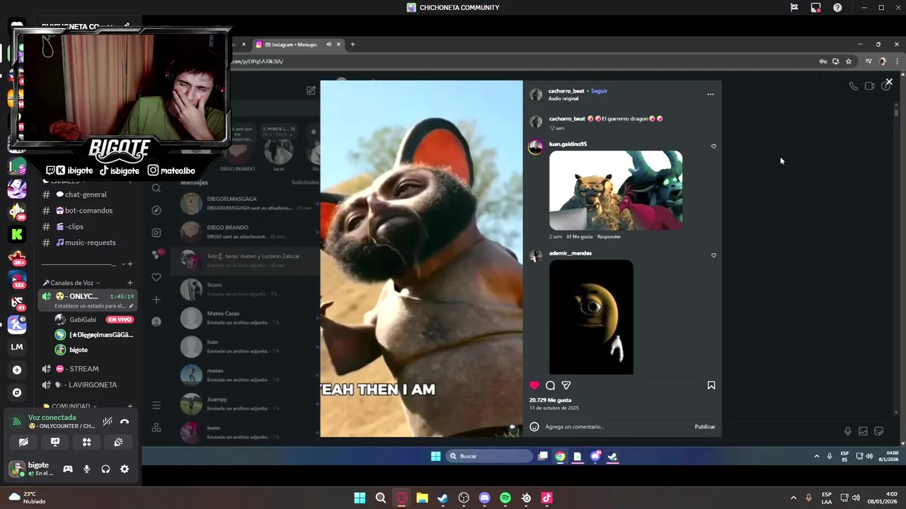Open the Juampy conversation
This screenshot has width=906, height=509.
point(246,404)
